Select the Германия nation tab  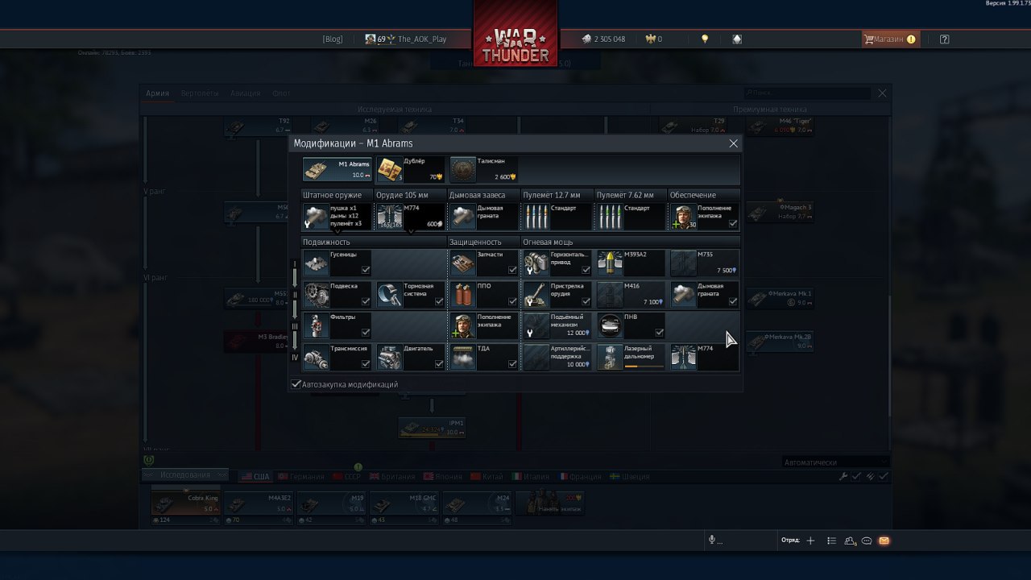tap(301, 476)
